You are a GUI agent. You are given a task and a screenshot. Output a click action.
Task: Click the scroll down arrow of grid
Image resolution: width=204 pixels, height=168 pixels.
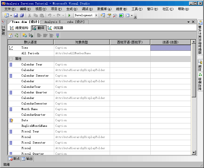tap(194, 153)
